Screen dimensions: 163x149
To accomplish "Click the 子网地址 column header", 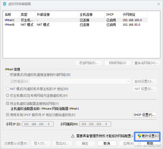I will coord(134,14).
